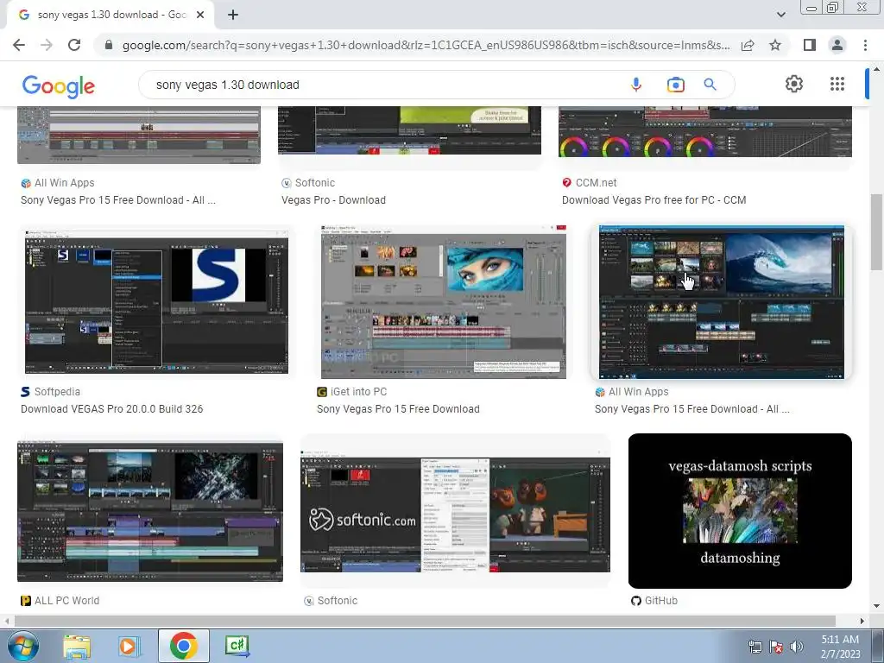Launch Windows Media Player from taskbar
The width and height of the screenshot is (884, 663).
[x=129, y=646]
